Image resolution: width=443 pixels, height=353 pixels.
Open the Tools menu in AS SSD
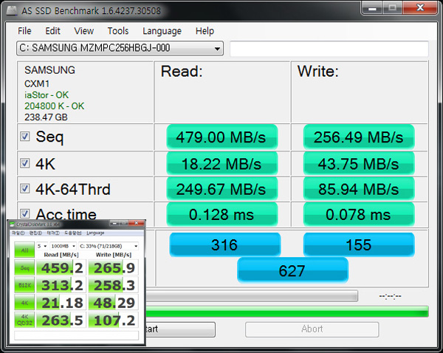pyautogui.click(x=118, y=31)
